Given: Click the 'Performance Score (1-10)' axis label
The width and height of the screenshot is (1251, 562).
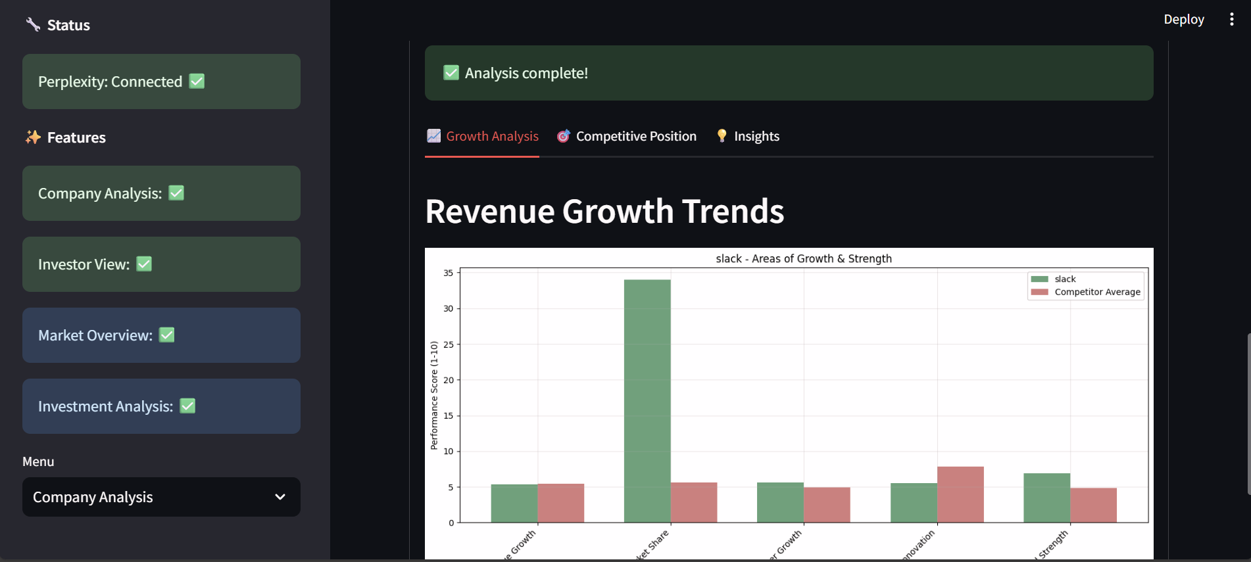Looking at the screenshot, I should (x=434, y=395).
